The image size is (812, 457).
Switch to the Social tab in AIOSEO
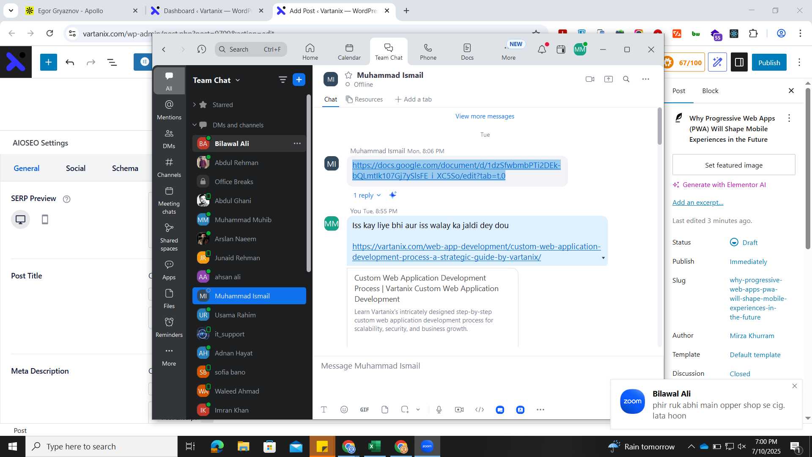click(x=76, y=168)
